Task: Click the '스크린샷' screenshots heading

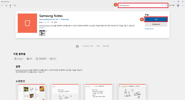Action: (20, 81)
